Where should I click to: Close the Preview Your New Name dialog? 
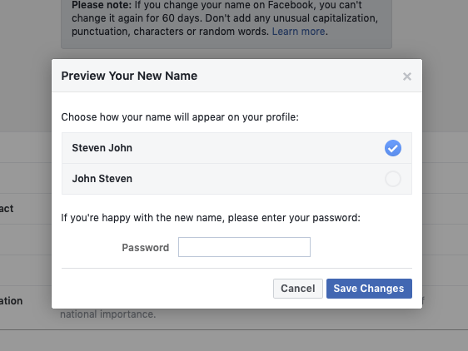click(407, 77)
